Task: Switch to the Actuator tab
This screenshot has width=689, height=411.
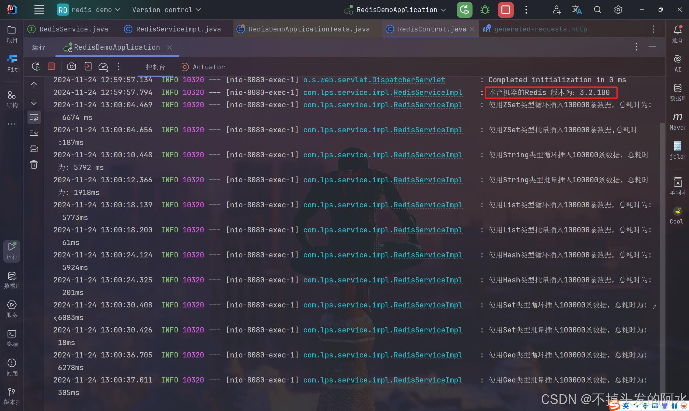Action: pos(202,67)
